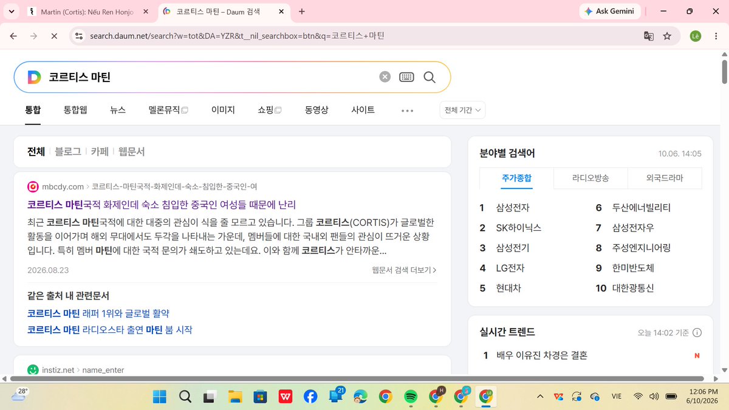Launch WPS Office from the taskbar
This screenshot has width=729, height=410.
pyautogui.click(x=285, y=397)
